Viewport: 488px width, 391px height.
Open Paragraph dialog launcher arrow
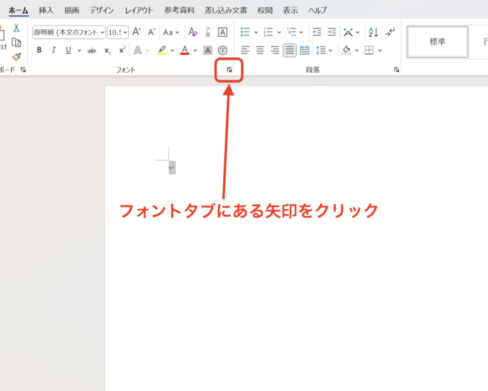(396, 70)
